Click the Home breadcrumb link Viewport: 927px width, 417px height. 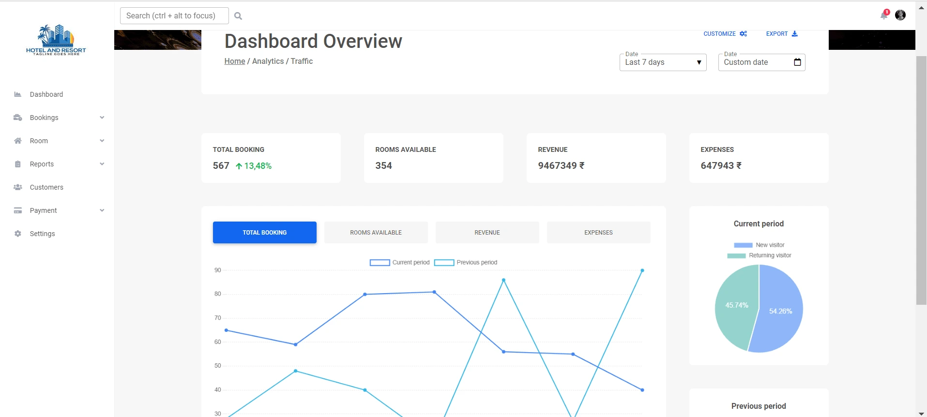click(235, 61)
